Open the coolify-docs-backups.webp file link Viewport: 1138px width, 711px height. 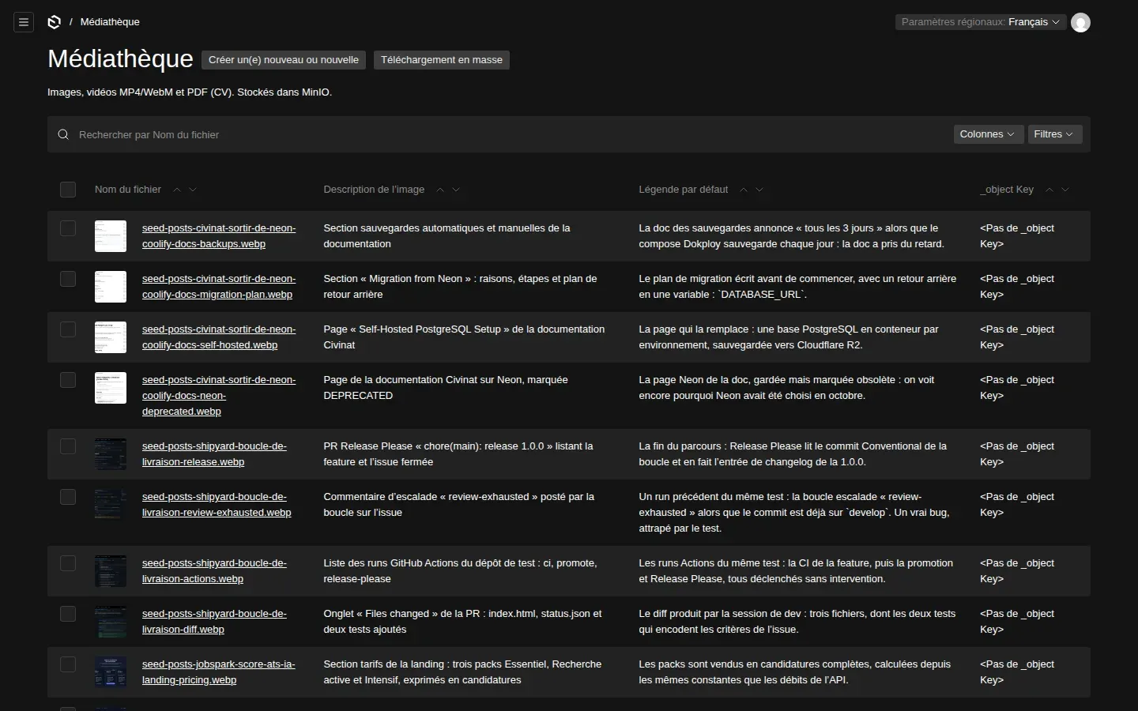pyautogui.click(x=219, y=236)
